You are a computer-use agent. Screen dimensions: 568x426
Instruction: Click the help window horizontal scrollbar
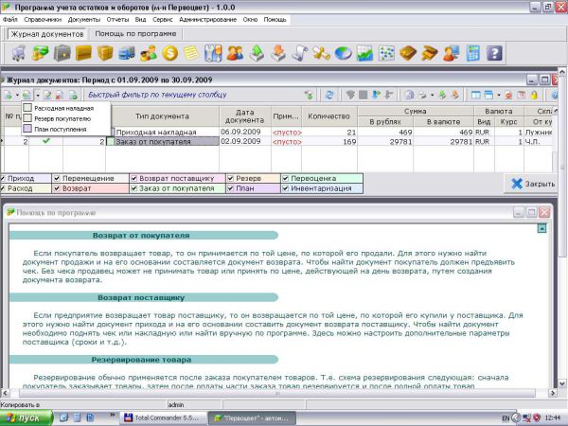point(276,393)
